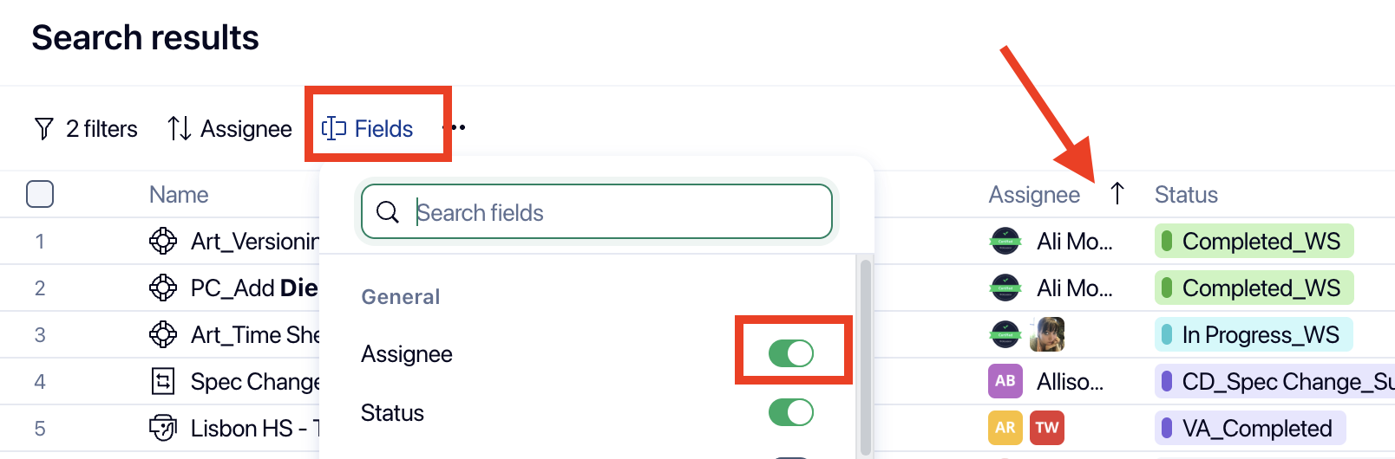
Task: Click the filter funnel icon
Action: pos(43,129)
